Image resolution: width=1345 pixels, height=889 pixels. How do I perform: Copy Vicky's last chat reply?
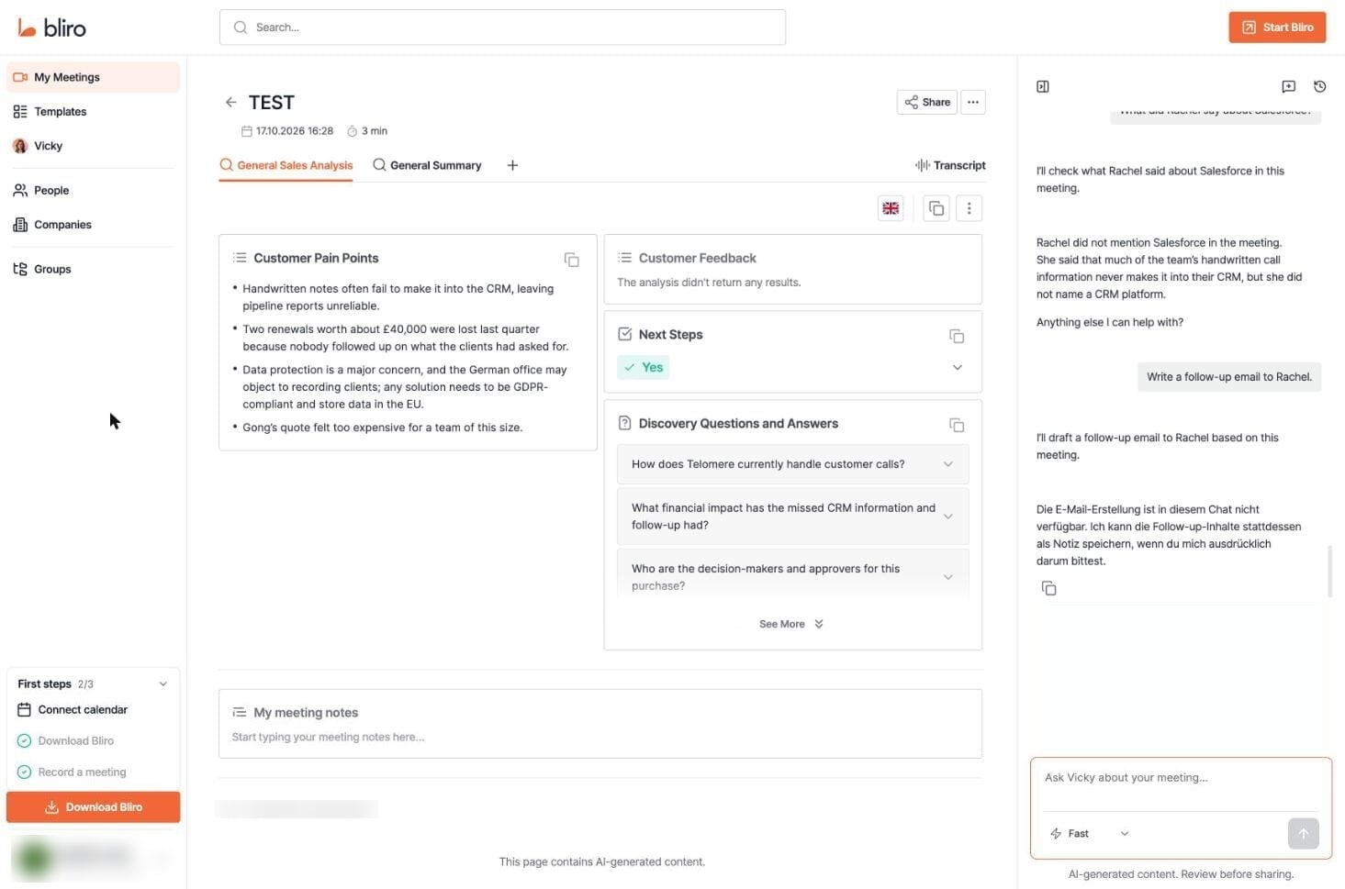point(1048,588)
